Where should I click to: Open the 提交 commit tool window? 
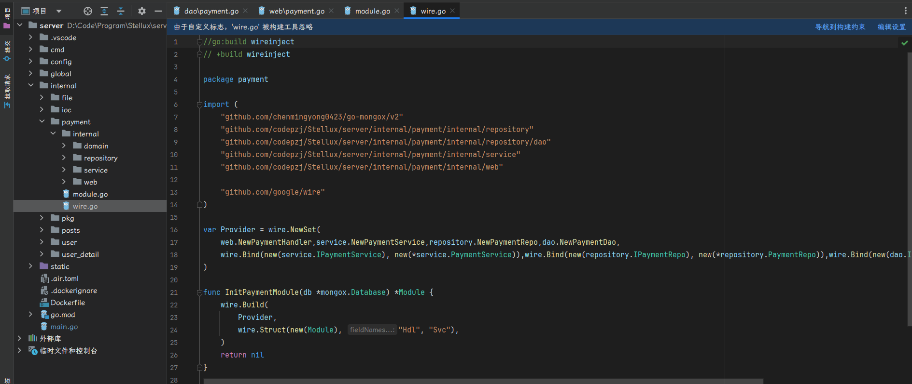pos(7,51)
